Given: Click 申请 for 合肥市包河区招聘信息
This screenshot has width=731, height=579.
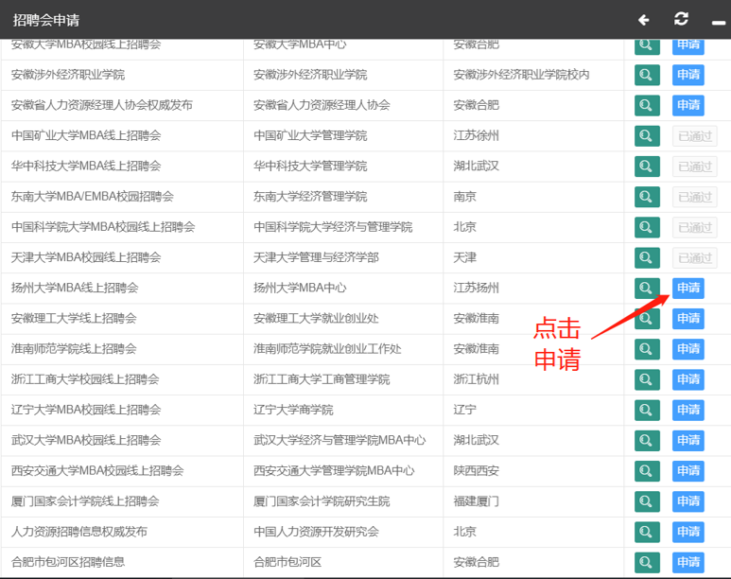Looking at the screenshot, I should [688, 562].
